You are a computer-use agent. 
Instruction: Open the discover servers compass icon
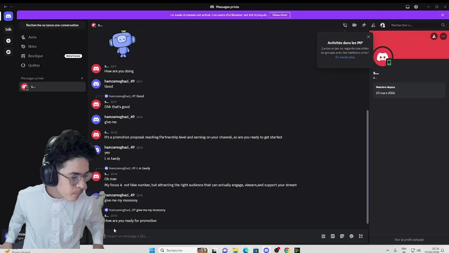click(x=8, y=52)
